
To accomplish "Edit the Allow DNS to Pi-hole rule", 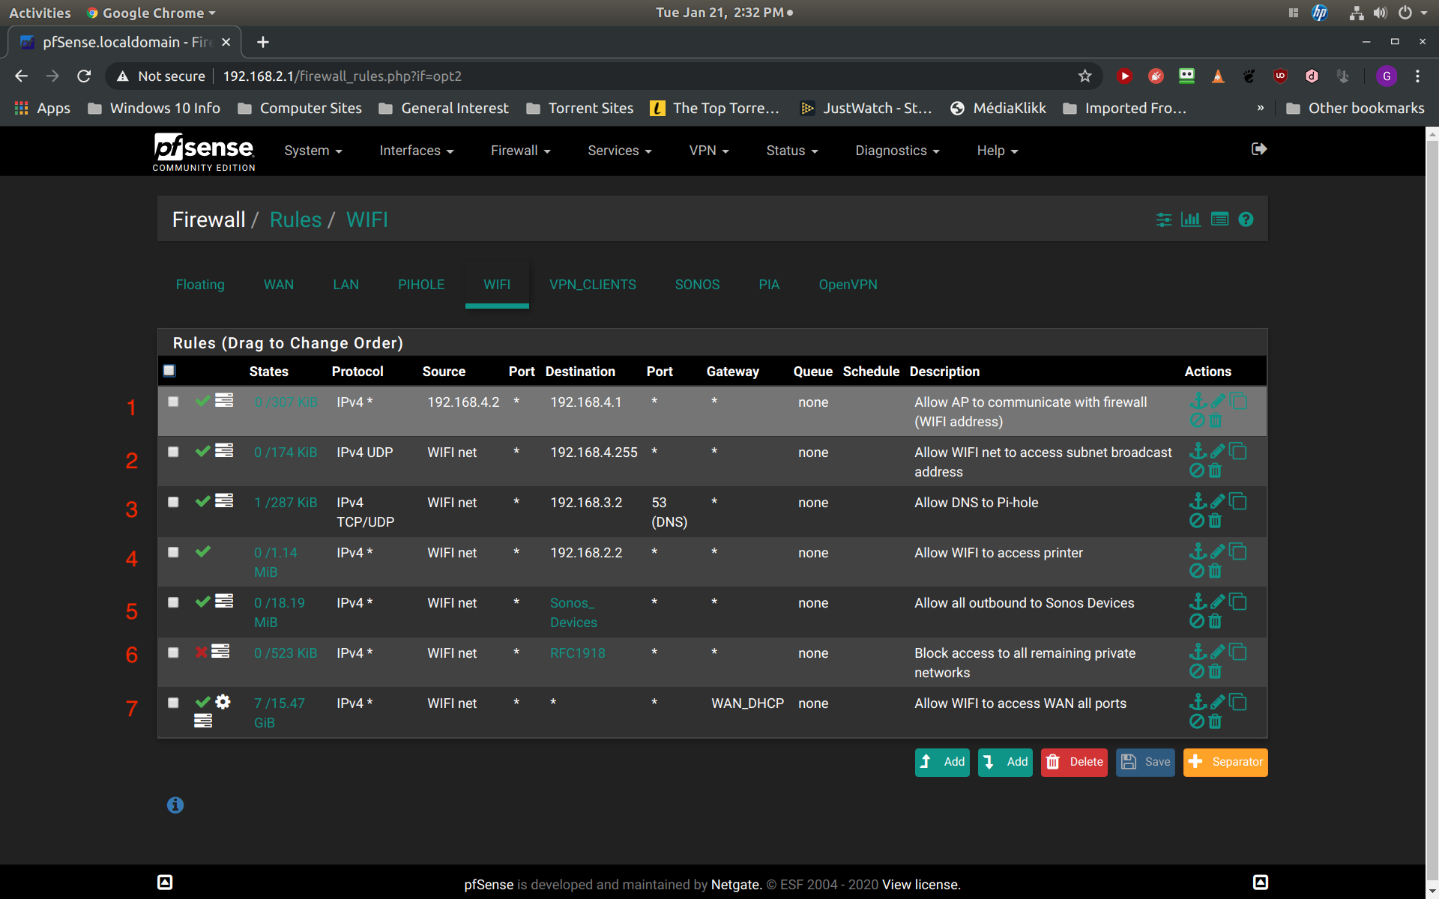I will pyautogui.click(x=1218, y=501).
